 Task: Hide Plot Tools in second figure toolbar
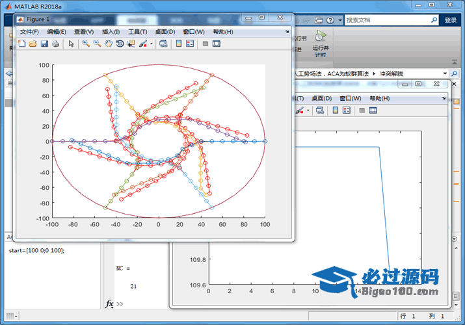click(362, 110)
